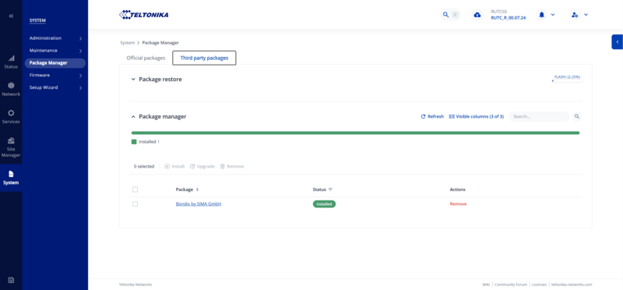Open the notifications dropdown chevron
623x290 pixels.
[553, 15]
